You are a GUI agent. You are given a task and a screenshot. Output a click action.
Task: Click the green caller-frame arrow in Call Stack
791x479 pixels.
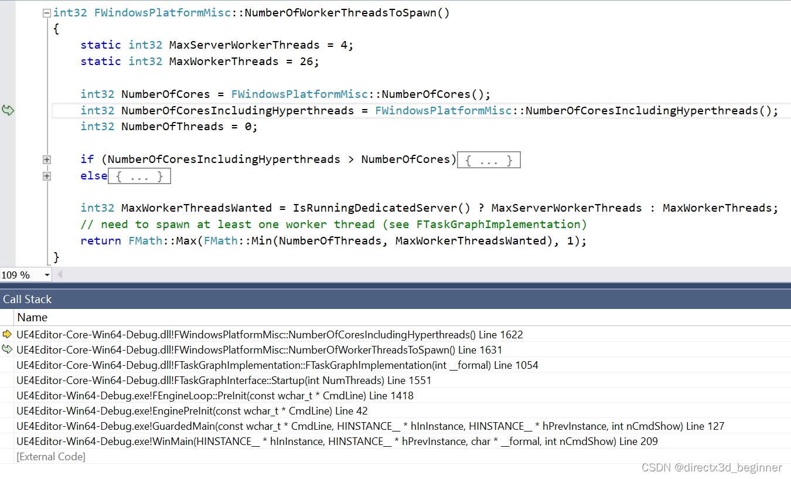[x=7, y=349]
